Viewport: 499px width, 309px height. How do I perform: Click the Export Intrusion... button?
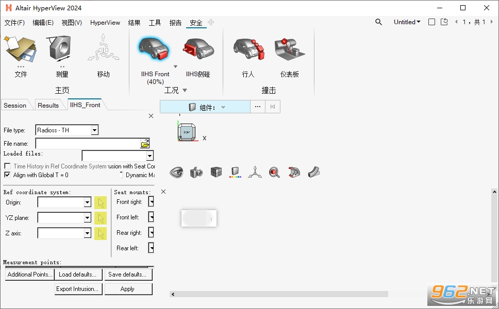(x=78, y=288)
